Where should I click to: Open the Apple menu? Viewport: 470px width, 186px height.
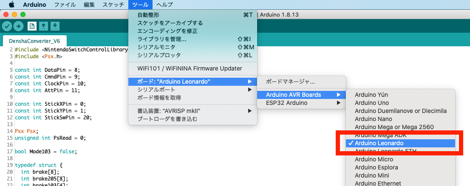coord(12,5)
